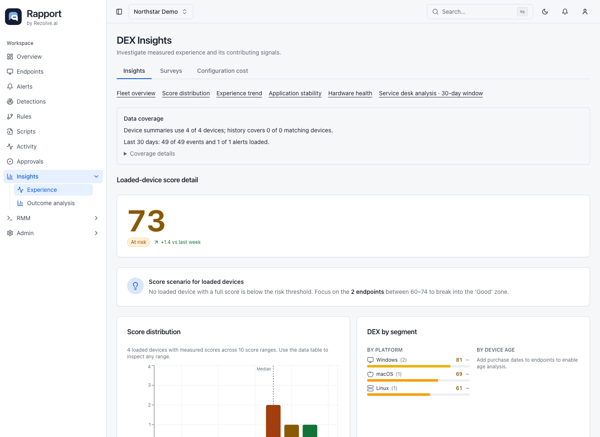The width and height of the screenshot is (600, 437).
Task: Click the tallest red histogram bar
Action: pos(273,421)
